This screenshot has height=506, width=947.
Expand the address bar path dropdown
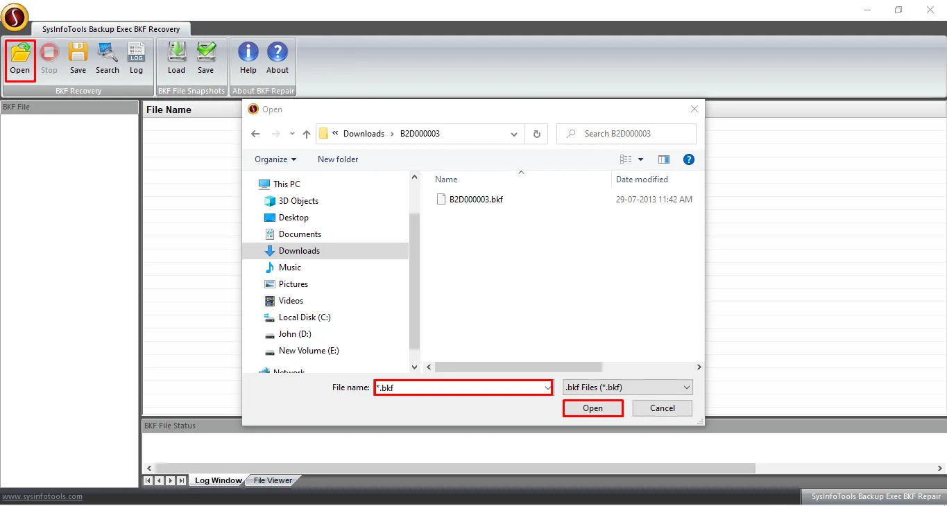pos(514,134)
